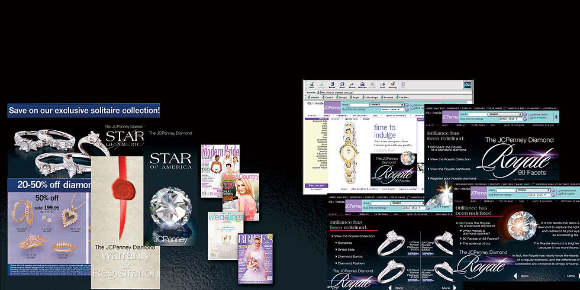Image resolution: width=580 pixels, height=290 pixels.
Task: Click the Back icon in the Netscape toolbar
Action: coord(311,85)
